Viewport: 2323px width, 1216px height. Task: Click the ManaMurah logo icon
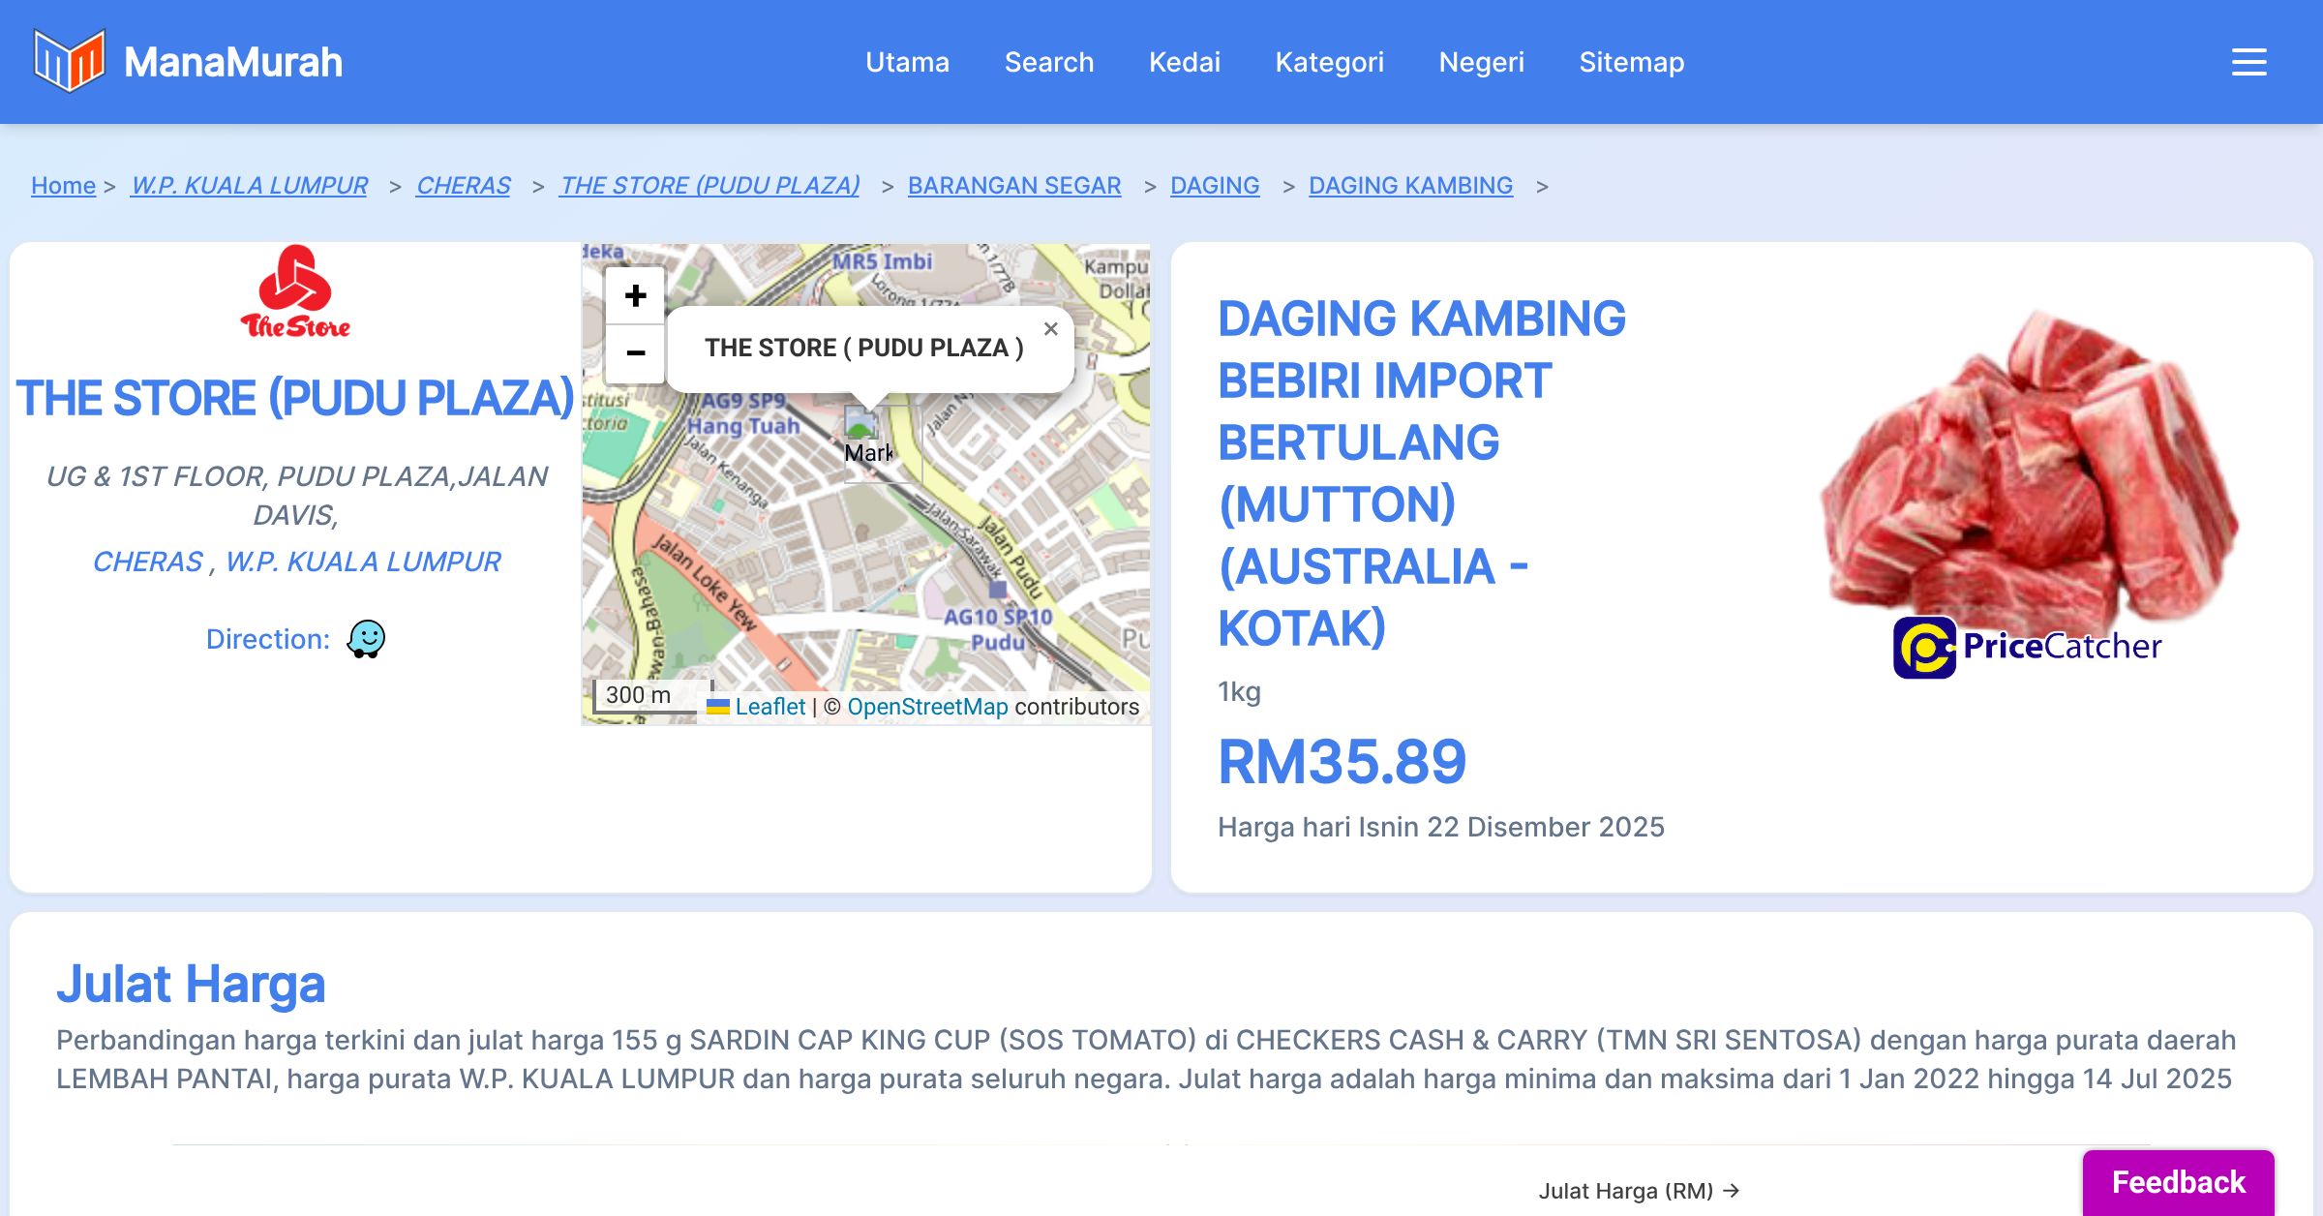(x=69, y=61)
